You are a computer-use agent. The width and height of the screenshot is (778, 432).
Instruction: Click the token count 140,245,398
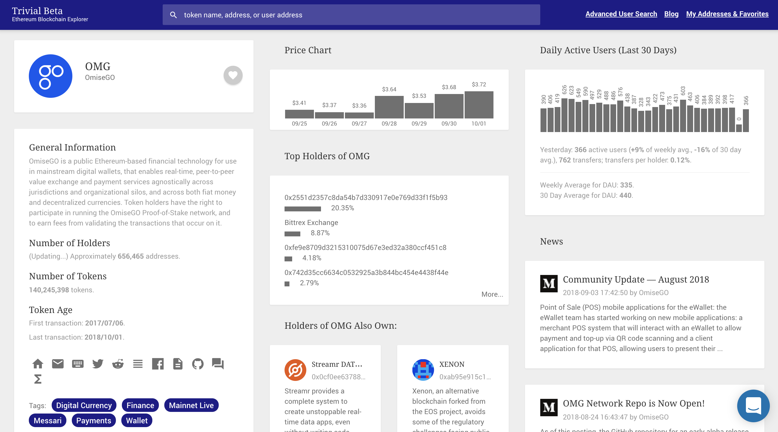(49, 290)
